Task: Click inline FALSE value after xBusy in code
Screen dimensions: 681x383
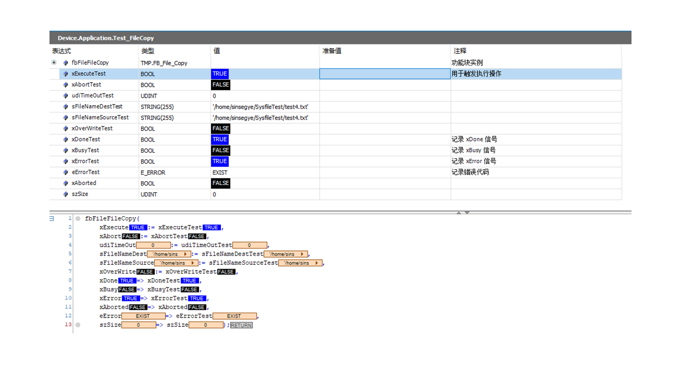Action: (127, 290)
